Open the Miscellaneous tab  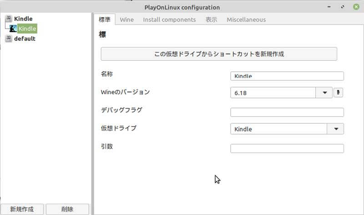tap(246, 20)
